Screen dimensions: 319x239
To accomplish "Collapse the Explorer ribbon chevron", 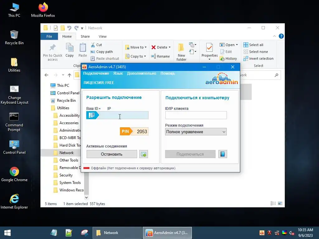I will (274, 36).
